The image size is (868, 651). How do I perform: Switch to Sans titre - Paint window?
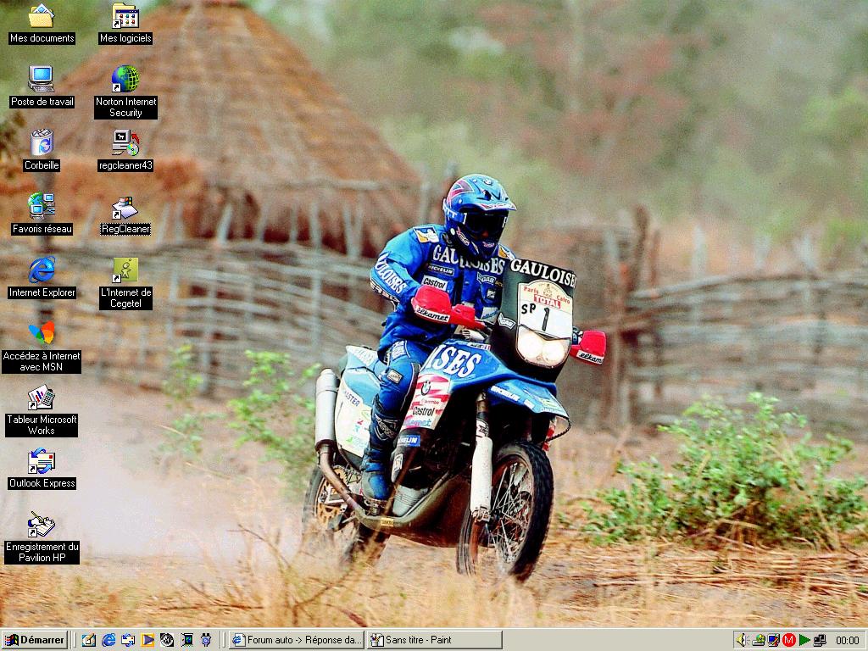[x=434, y=640]
